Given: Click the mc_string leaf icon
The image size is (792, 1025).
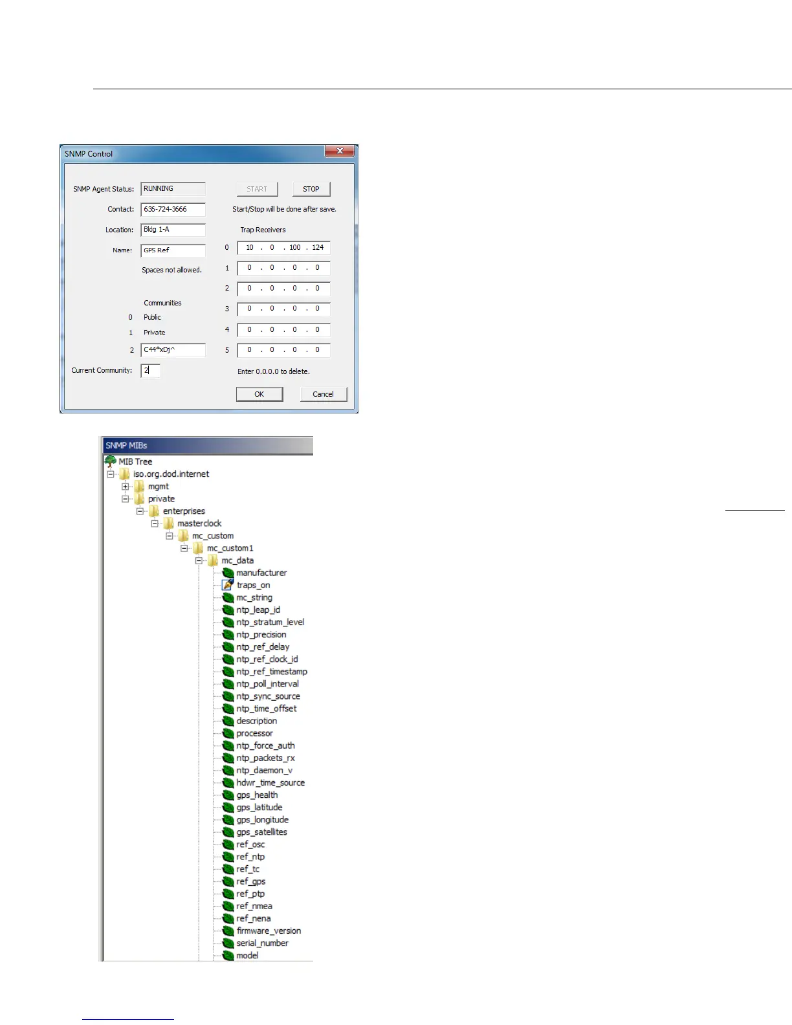Looking at the screenshot, I should [228, 597].
